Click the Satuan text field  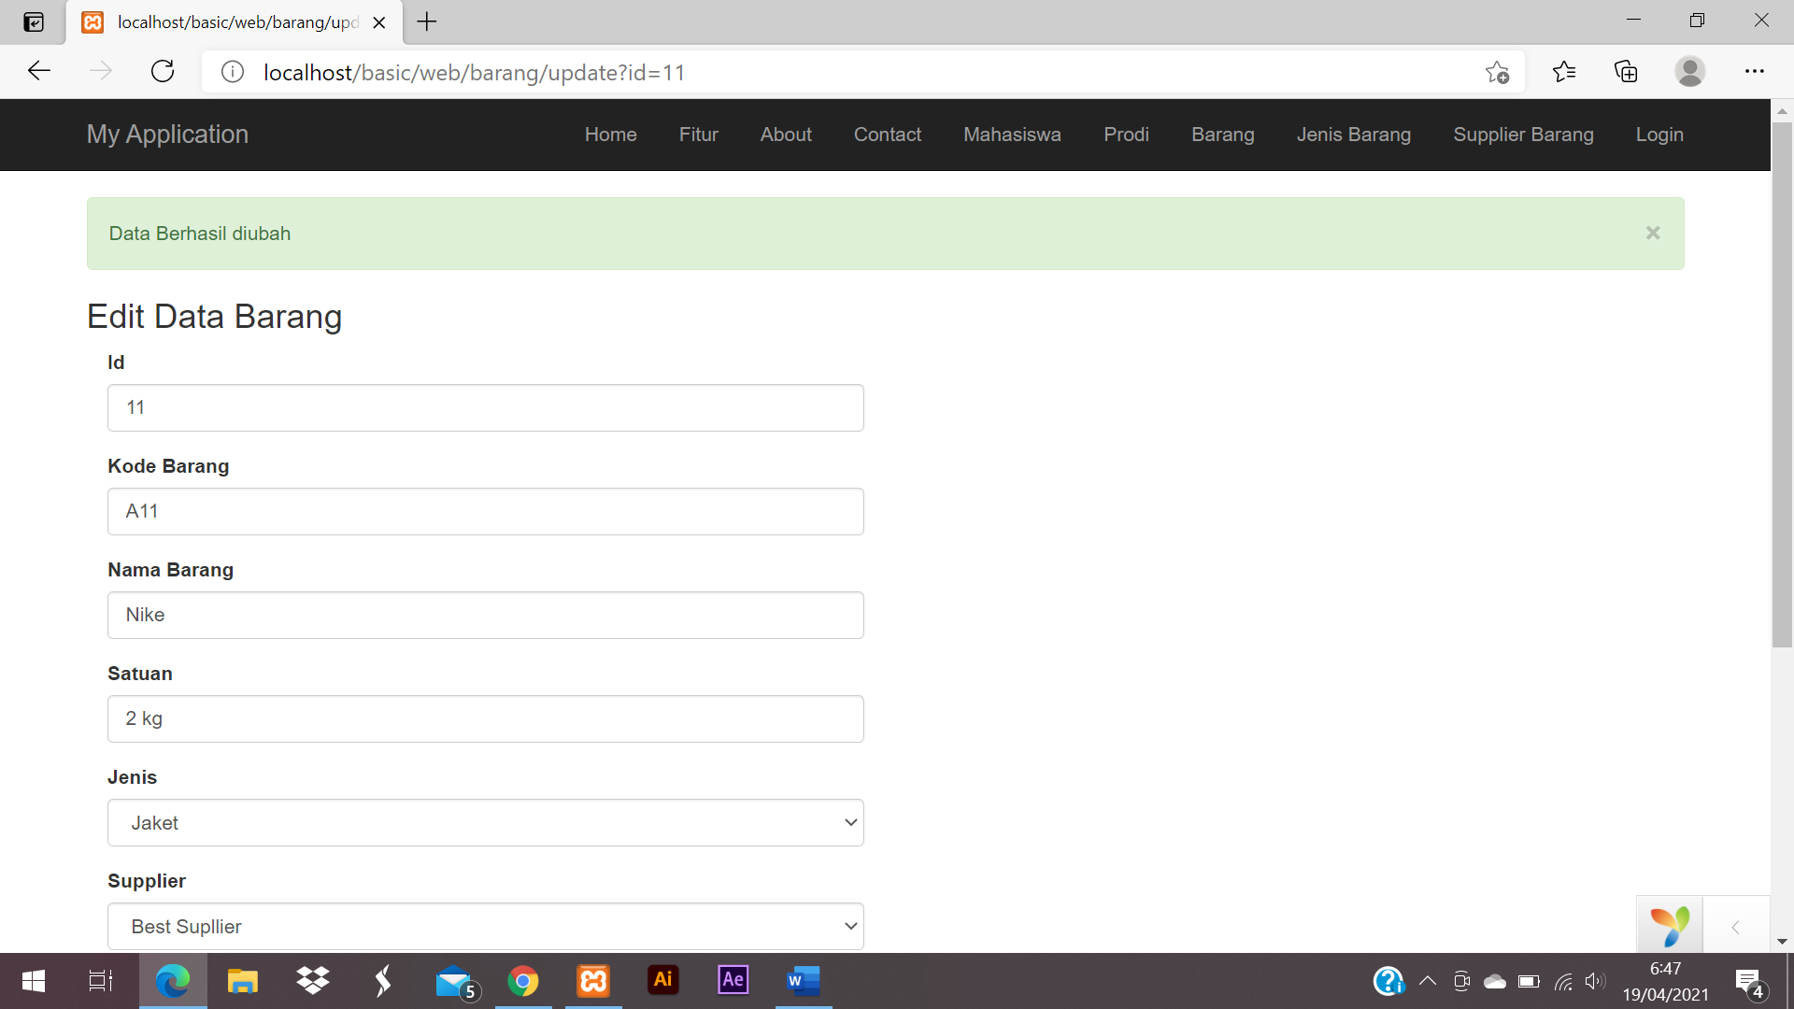[485, 718]
